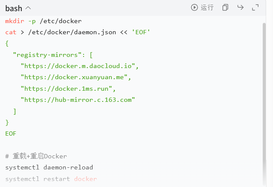Click the systemctl daemon-reload command

[49, 167]
